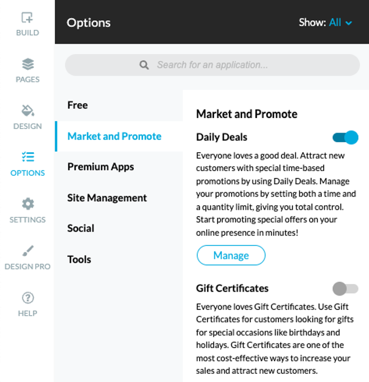The image size is (369, 382).
Task: Open the Premium Apps category
Action: pos(119,167)
